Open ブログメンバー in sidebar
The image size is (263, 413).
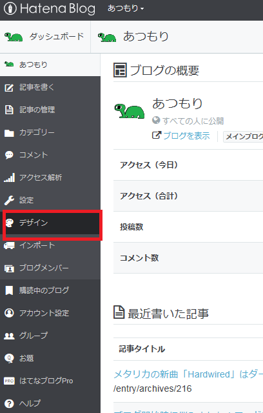(50, 268)
